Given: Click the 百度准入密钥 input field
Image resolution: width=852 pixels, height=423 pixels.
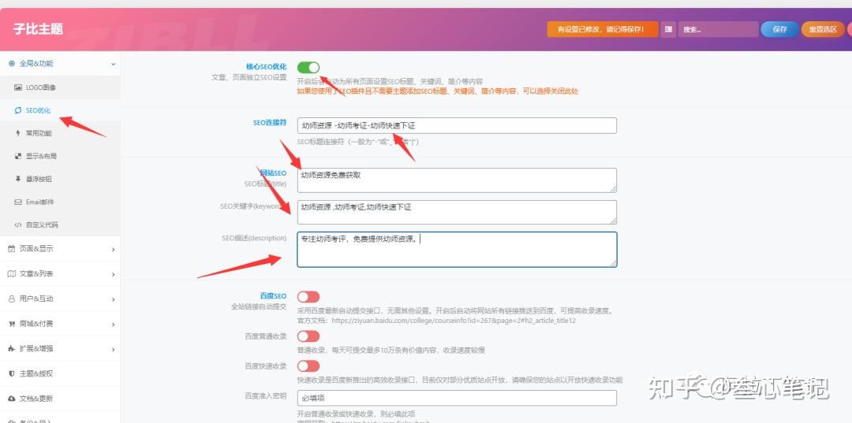Looking at the screenshot, I should (x=457, y=398).
